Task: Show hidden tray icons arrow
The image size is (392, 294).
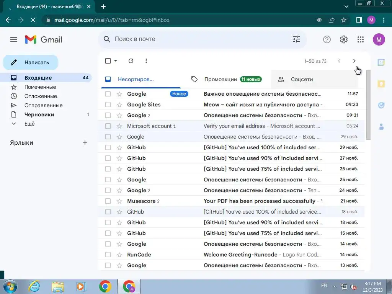Action: pyautogui.click(x=335, y=286)
